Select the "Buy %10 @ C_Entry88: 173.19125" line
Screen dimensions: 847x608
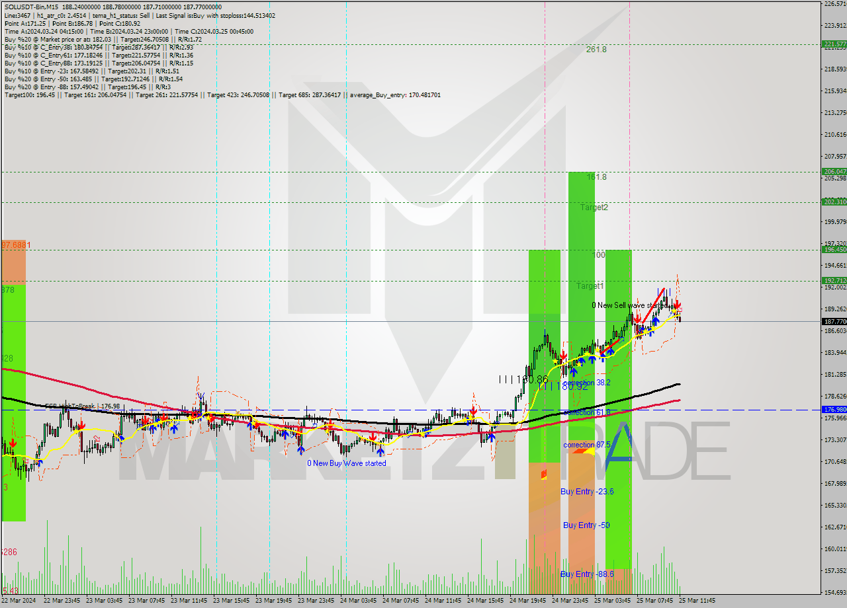click(99, 63)
